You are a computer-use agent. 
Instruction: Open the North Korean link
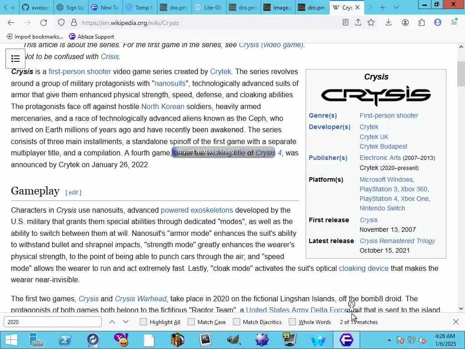(x=163, y=106)
